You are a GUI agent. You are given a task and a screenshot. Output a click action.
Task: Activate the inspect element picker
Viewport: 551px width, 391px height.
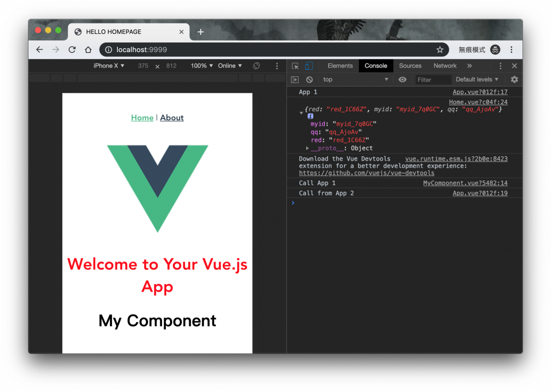tap(295, 66)
